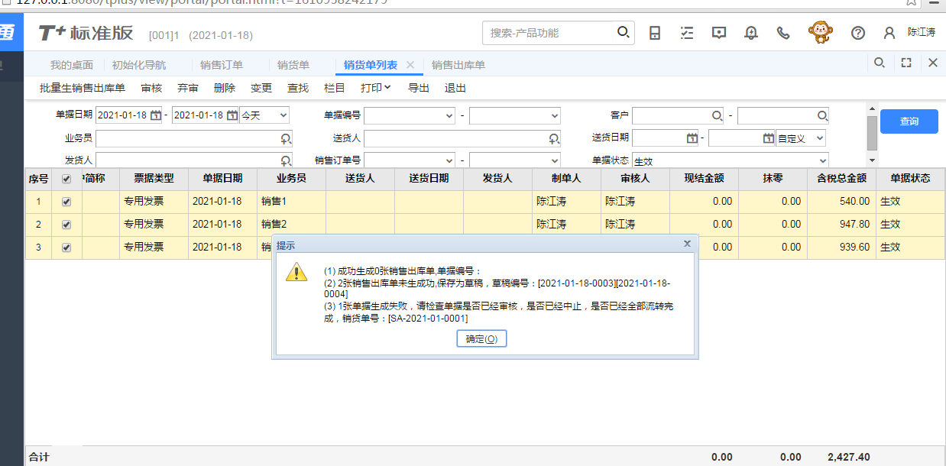Click the 导出 toolbar button
The width and height of the screenshot is (946, 466).
coord(419,88)
